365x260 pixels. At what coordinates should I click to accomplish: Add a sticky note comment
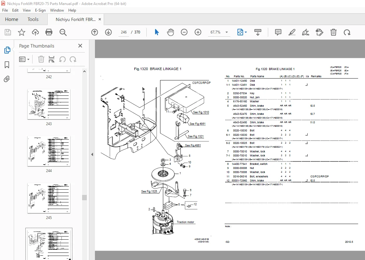(278, 32)
